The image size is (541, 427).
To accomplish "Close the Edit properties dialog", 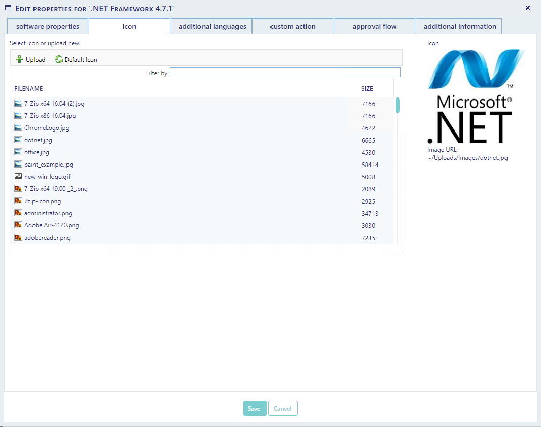I will click(x=528, y=8).
